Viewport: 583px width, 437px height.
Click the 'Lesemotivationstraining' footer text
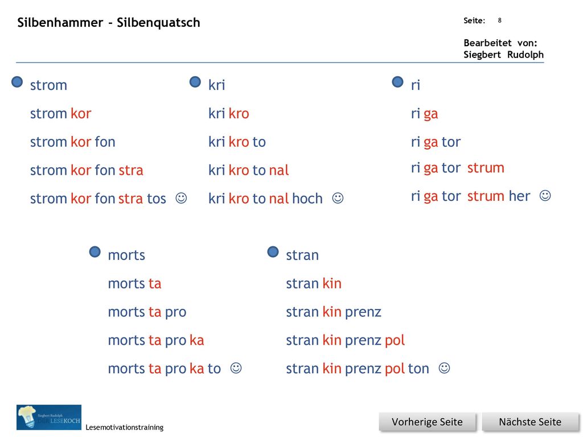pos(125,427)
